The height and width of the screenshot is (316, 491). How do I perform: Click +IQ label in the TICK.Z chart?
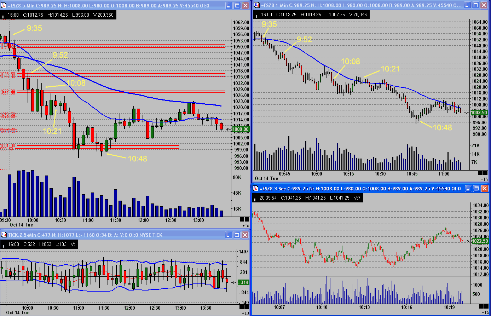coord(245,313)
